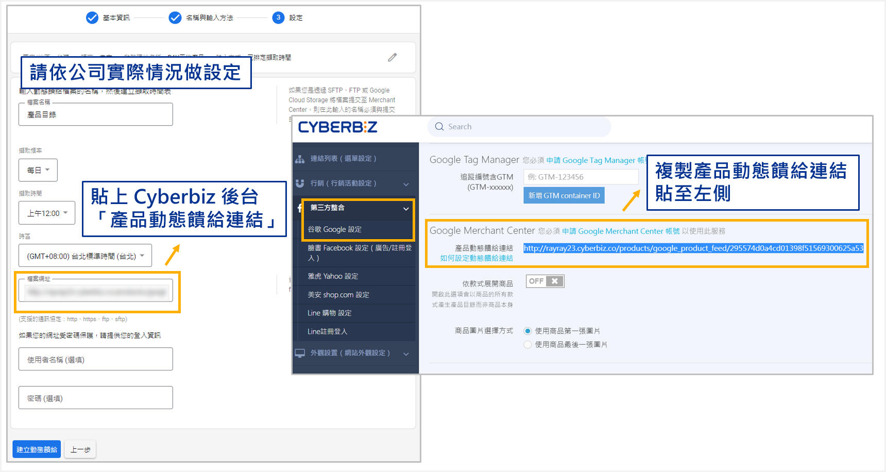The image size is (886, 472).
Task: Click the 密碼 (選填) field
Action: click(96, 398)
